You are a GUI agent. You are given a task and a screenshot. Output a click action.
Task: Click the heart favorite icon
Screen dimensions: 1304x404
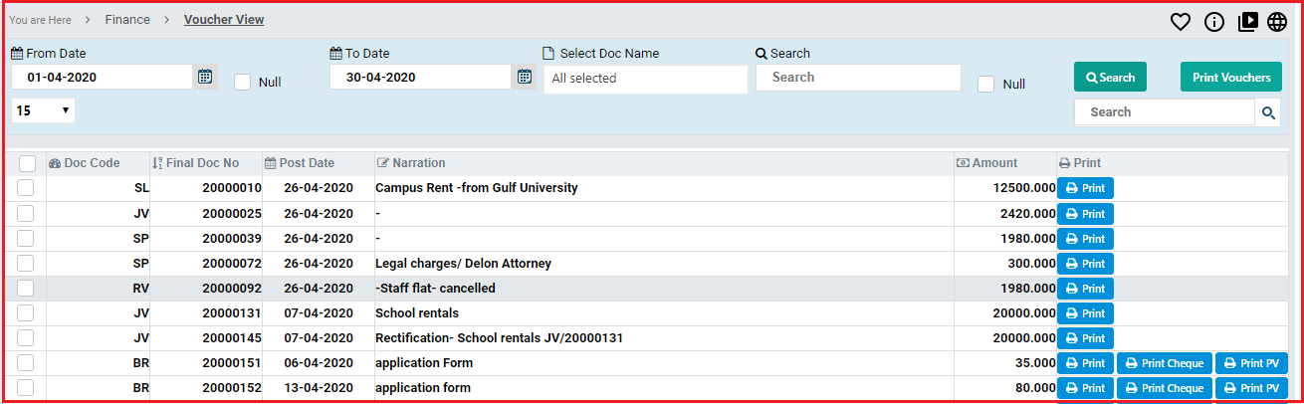[1181, 22]
